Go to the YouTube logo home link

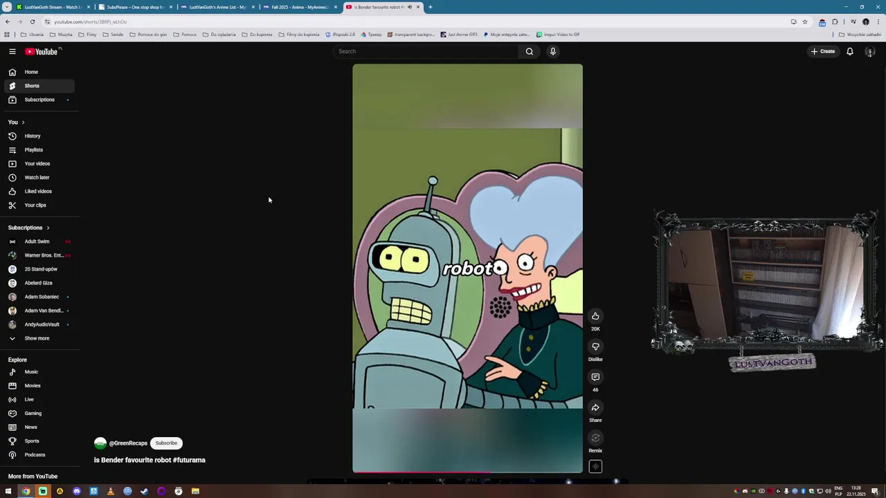(x=42, y=51)
